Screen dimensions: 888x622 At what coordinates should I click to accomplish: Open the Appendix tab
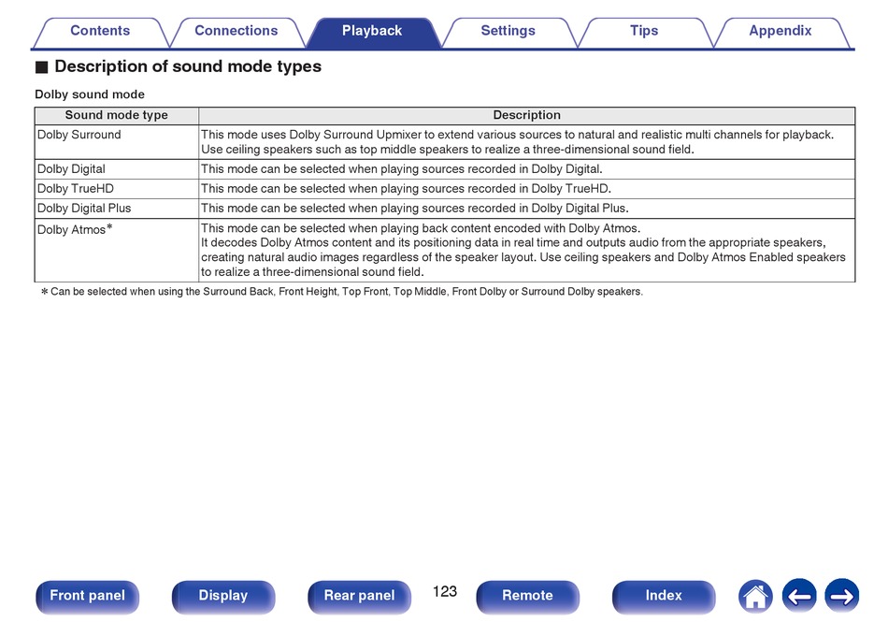coord(781,32)
